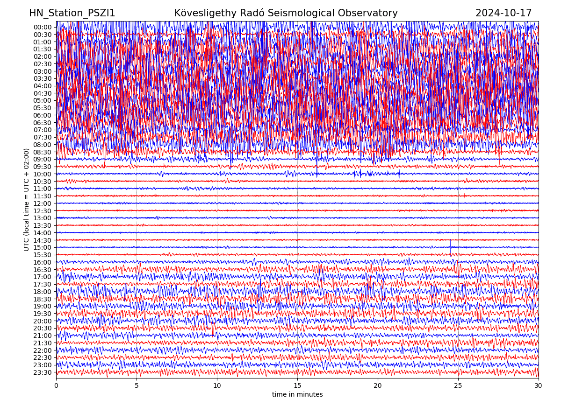561x420 pixels.
Task: Click the 2024-10-17 date label
Action: click(x=503, y=13)
